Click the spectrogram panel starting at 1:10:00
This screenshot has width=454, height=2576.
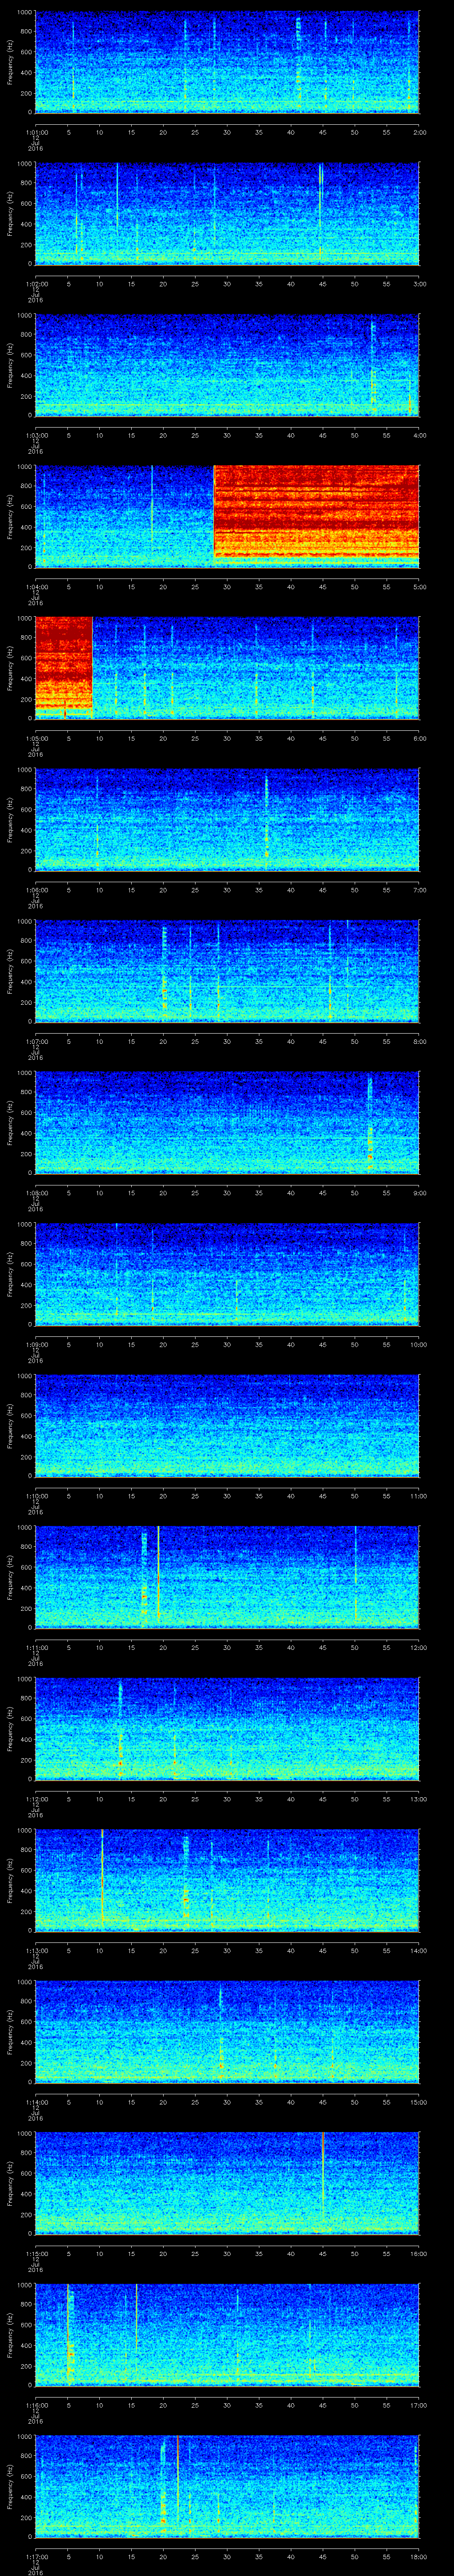coord(227,1426)
